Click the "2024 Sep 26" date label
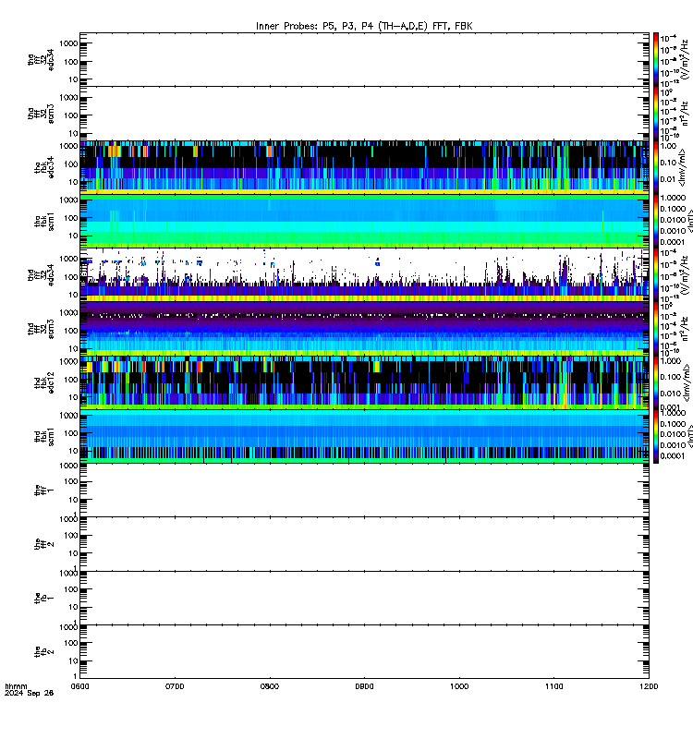Viewport: 693px width, 739px height. pos(30,693)
